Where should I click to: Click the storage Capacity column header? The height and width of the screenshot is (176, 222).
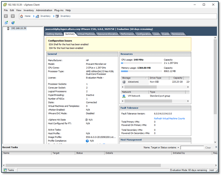[x=177, y=78]
